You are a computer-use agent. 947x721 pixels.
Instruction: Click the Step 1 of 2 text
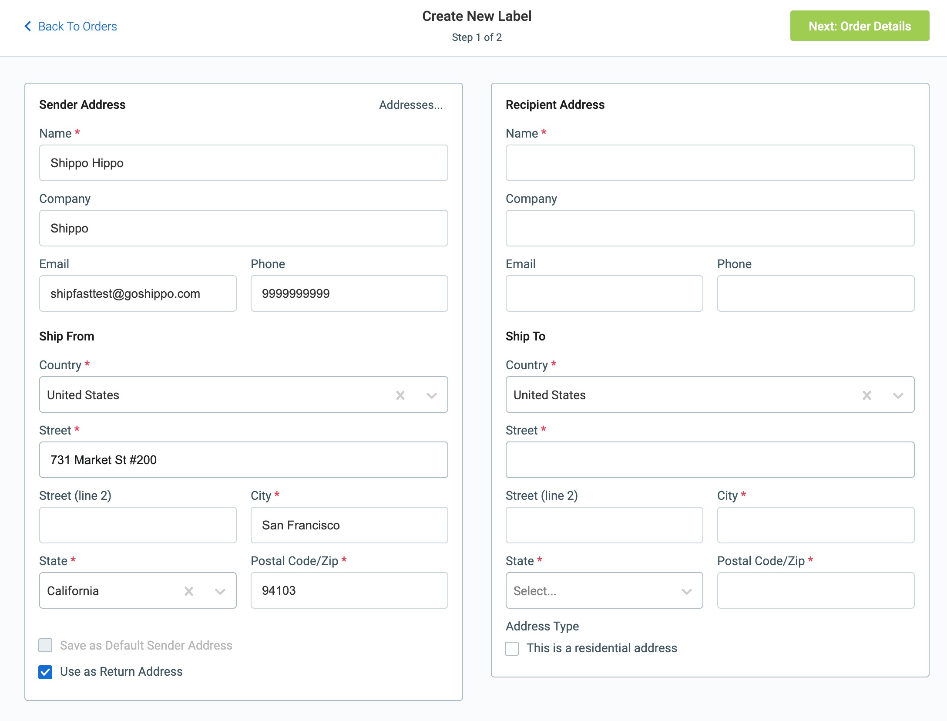(477, 37)
